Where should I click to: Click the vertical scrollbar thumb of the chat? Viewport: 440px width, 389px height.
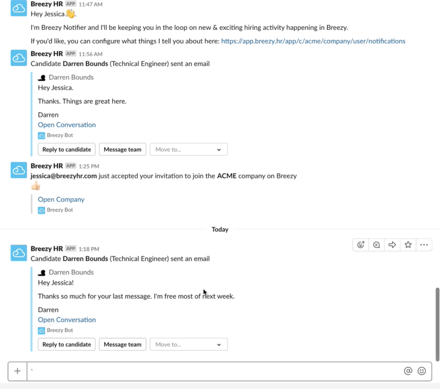pyautogui.click(x=437, y=324)
